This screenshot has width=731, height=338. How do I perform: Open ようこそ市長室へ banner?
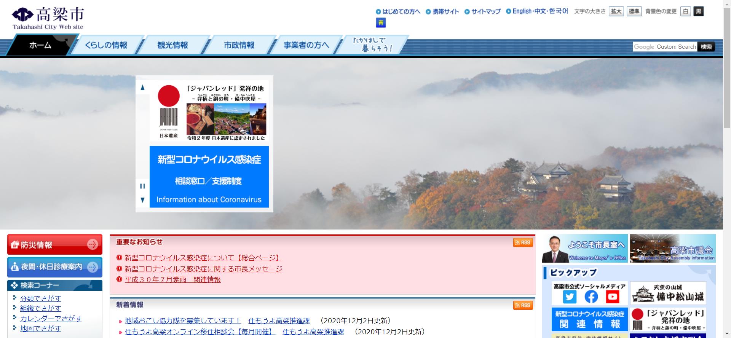point(585,249)
